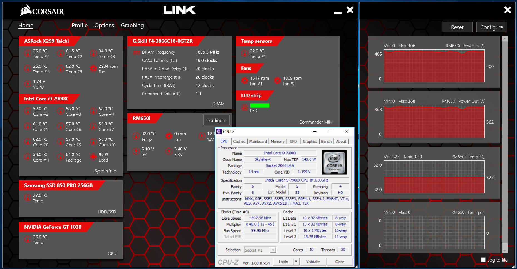Screen dimensions: 517x269
Task: Click the green LED color swatch
Action: 260,105
